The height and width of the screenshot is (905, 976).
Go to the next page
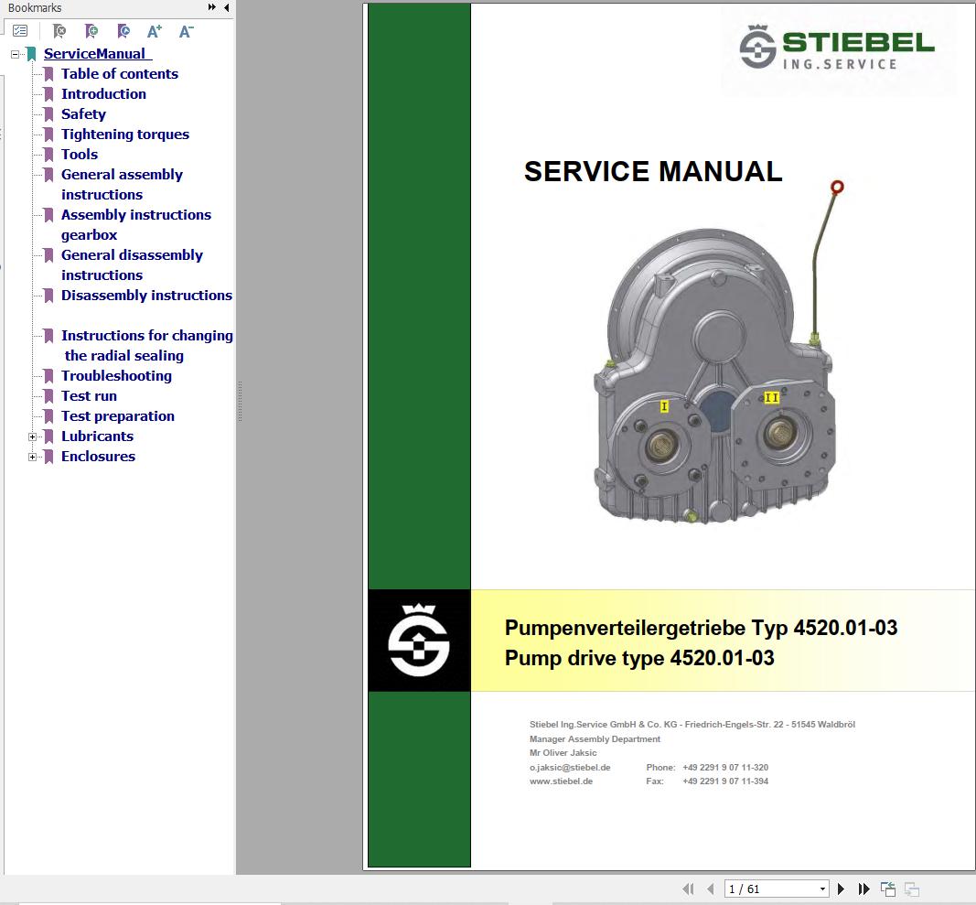pos(841,889)
